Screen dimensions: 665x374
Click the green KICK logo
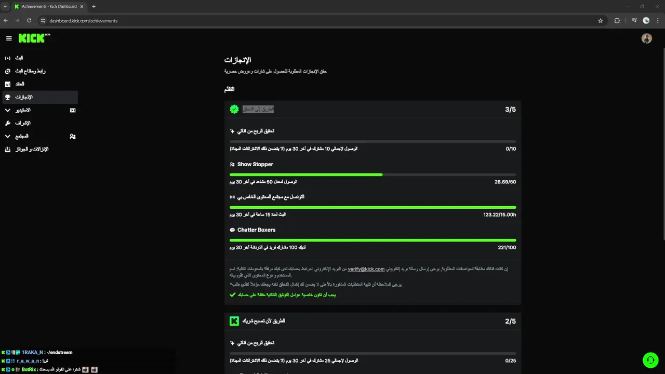tap(33, 38)
